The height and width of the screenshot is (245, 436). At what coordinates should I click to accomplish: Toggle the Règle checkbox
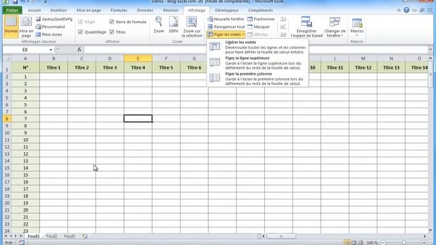(80, 21)
